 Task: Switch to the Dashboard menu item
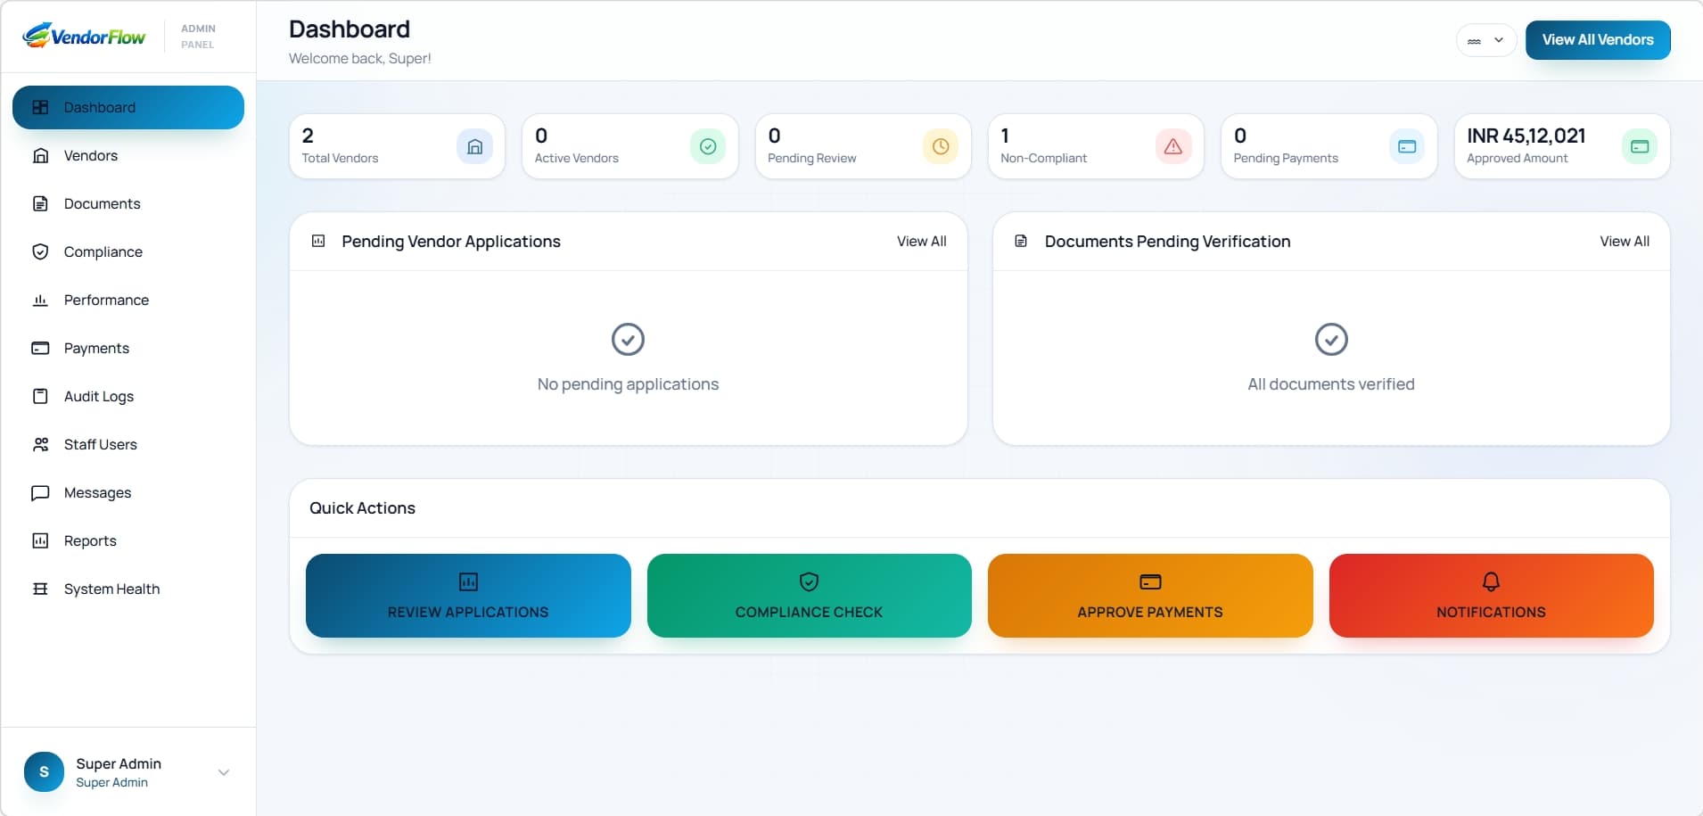click(98, 107)
